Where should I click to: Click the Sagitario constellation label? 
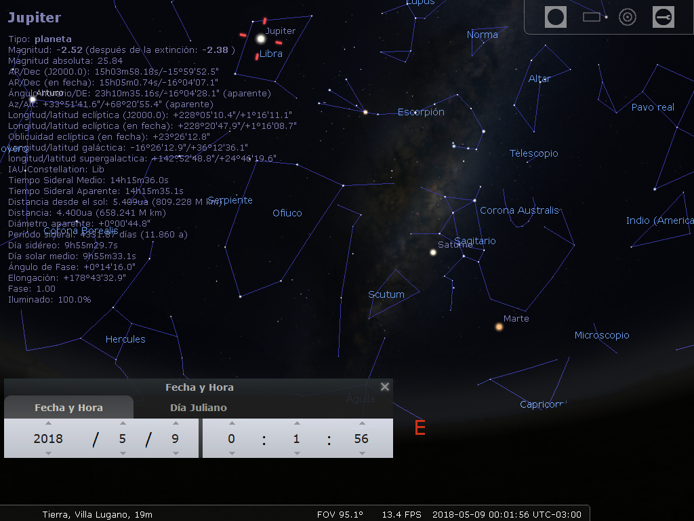(475, 241)
